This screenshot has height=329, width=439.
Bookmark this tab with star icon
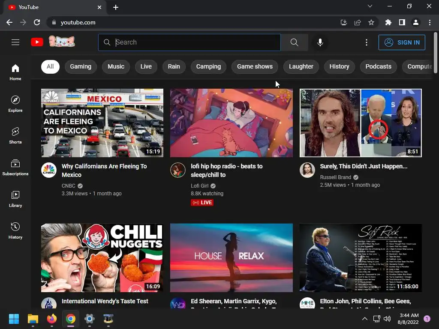(x=371, y=22)
